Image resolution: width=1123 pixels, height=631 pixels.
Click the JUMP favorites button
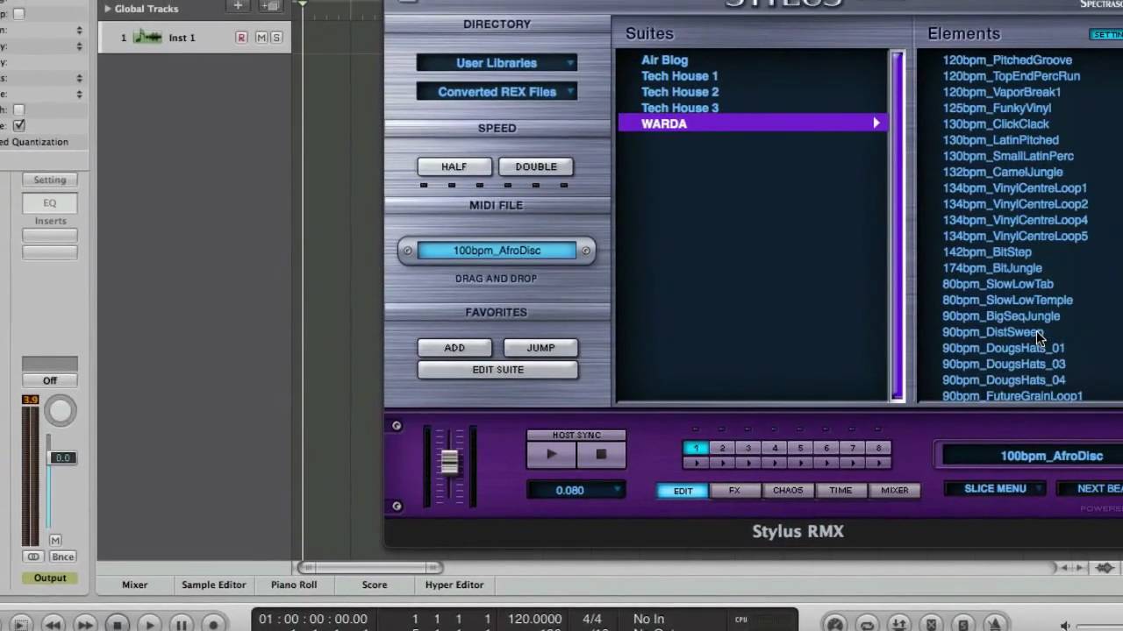540,348
